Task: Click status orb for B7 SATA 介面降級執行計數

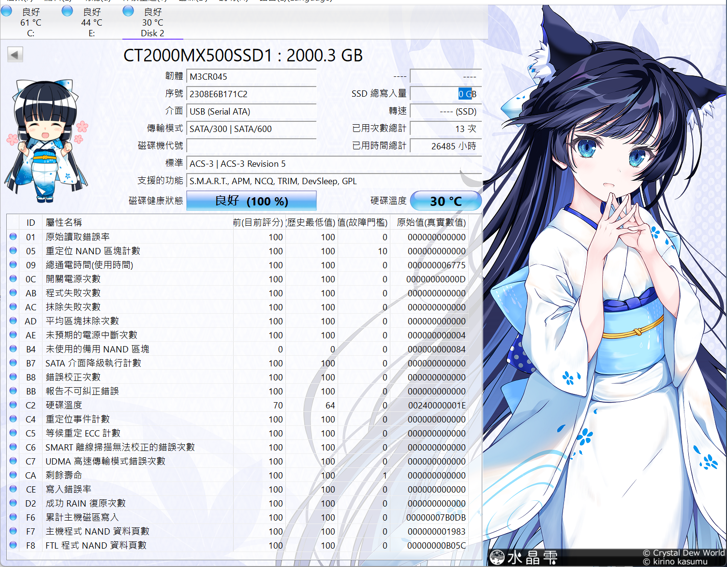Action: point(13,363)
